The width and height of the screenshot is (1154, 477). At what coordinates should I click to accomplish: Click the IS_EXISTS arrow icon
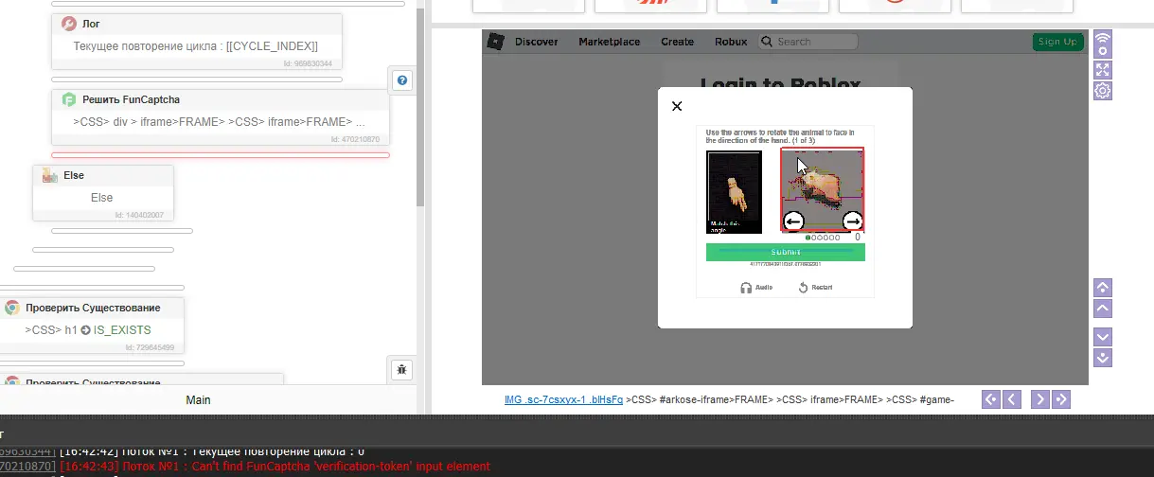click(x=85, y=330)
